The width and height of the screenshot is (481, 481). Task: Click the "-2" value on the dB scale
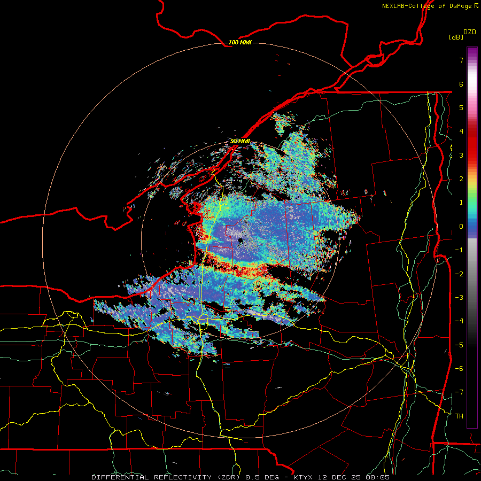(x=459, y=274)
